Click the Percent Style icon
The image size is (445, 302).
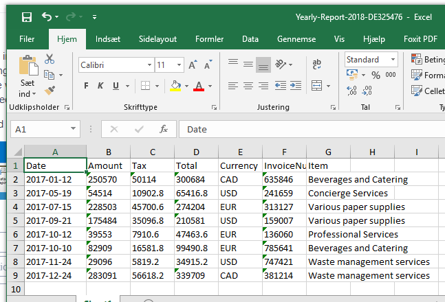(376, 75)
